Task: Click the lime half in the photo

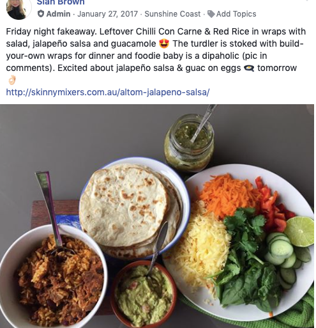Action: click(x=299, y=231)
